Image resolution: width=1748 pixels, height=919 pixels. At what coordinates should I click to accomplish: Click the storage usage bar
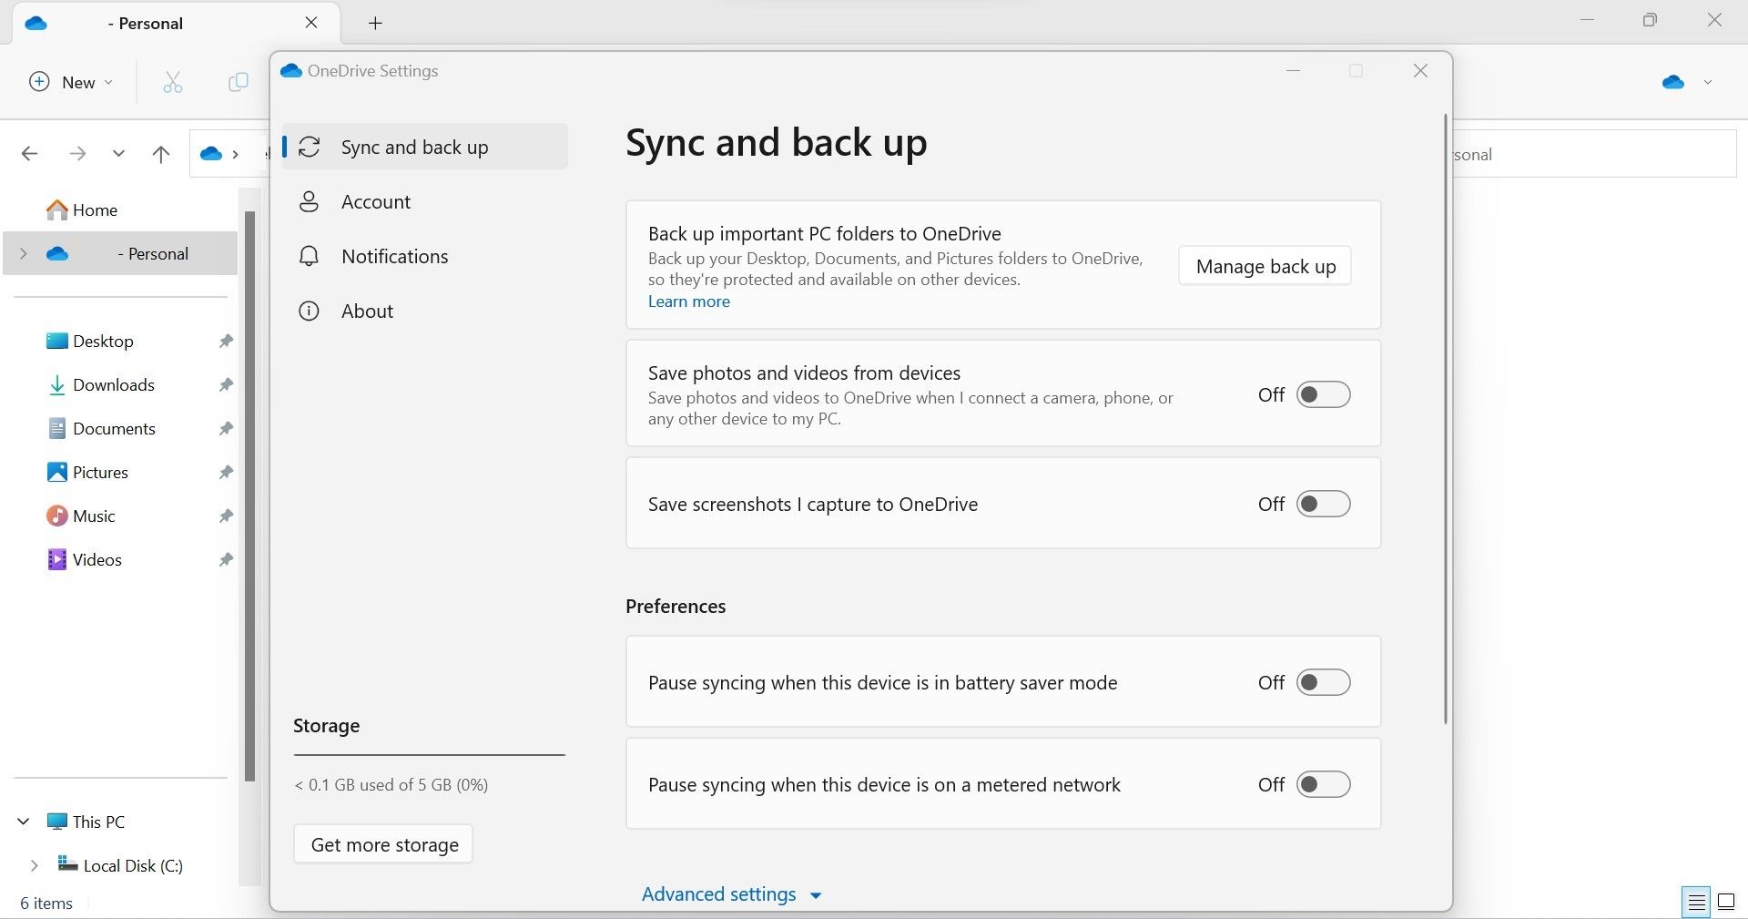point(428,755)
